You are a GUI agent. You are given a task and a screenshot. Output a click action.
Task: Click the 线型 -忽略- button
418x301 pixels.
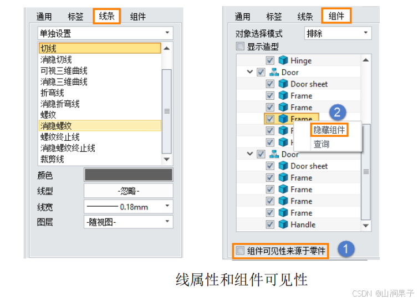129,191
